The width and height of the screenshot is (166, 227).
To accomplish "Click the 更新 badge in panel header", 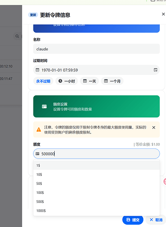I will pos(33,15).
